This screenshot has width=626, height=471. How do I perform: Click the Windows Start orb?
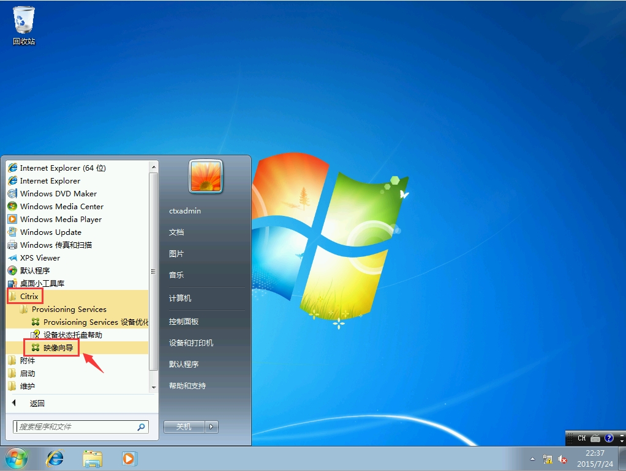pos(17,459)
